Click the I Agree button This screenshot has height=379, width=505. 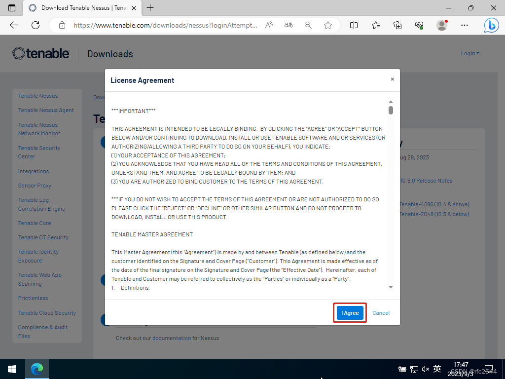[350, 313]
